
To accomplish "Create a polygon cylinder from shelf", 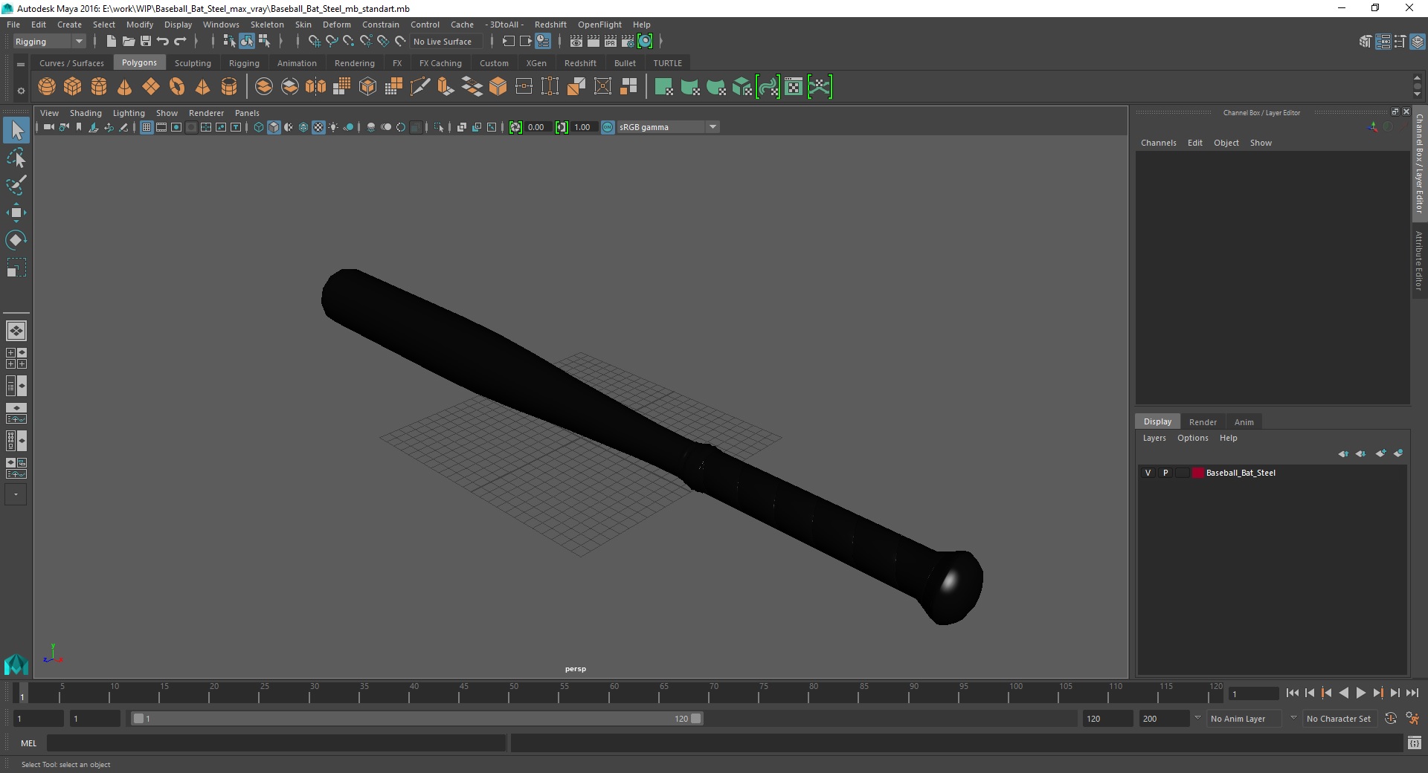I will pos(99,87).
